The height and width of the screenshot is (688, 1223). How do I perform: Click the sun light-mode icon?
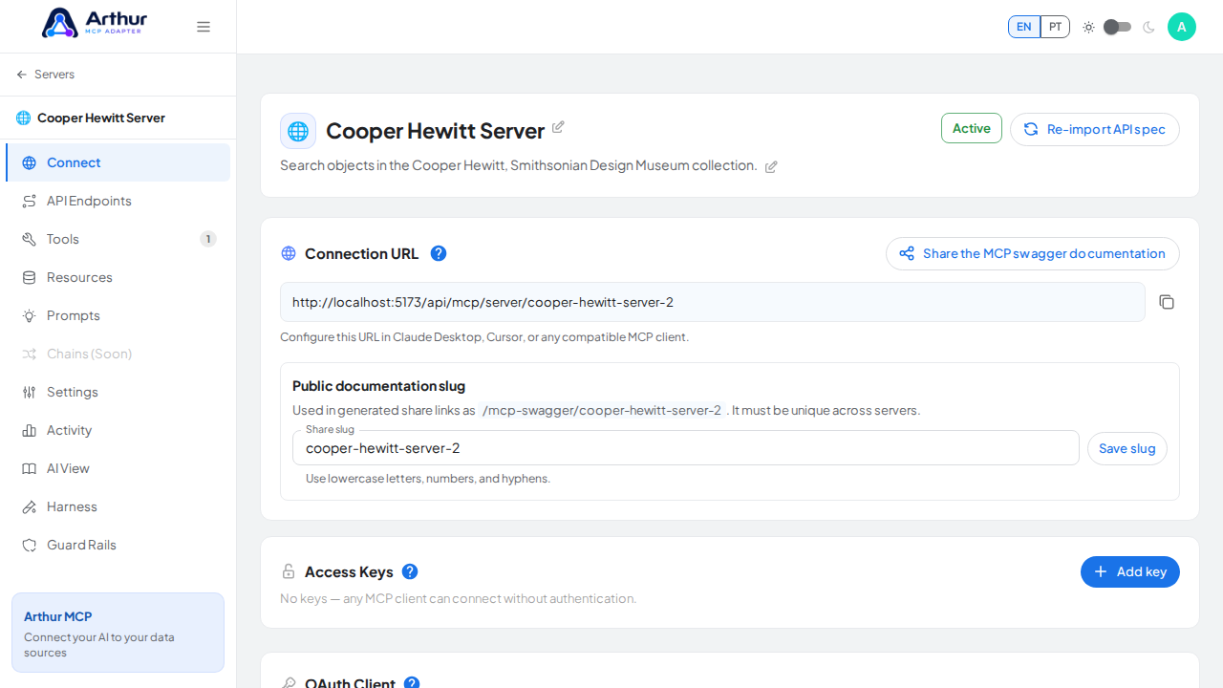[1088, 27]
